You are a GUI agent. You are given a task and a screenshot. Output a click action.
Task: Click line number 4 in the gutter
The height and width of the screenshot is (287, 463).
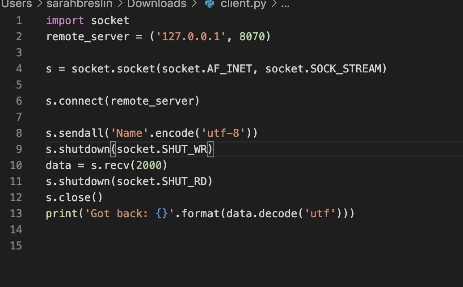coord(19,69)
